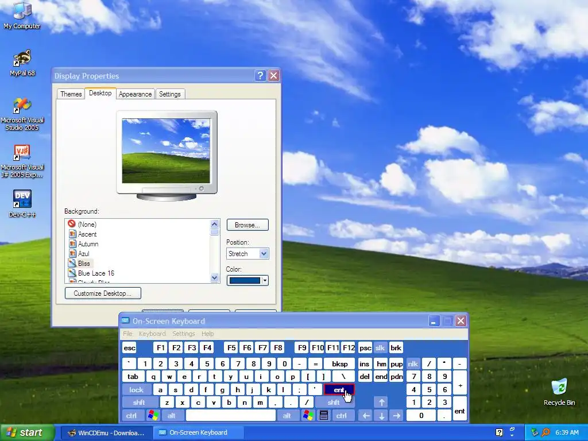Image resolution: width=588 pixels, height=441 pixels.
Task: Click the application menu key on keyboard
Action: click(324, 416)
